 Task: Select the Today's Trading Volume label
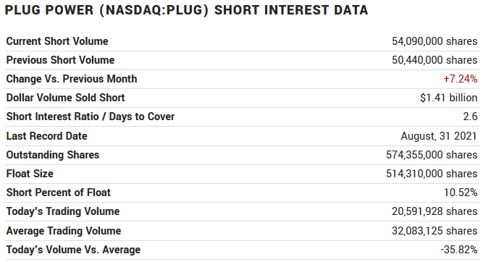pos(63,211)
